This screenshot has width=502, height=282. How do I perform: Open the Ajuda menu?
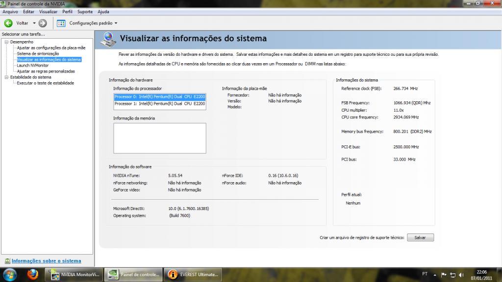(x=103, y=12)
